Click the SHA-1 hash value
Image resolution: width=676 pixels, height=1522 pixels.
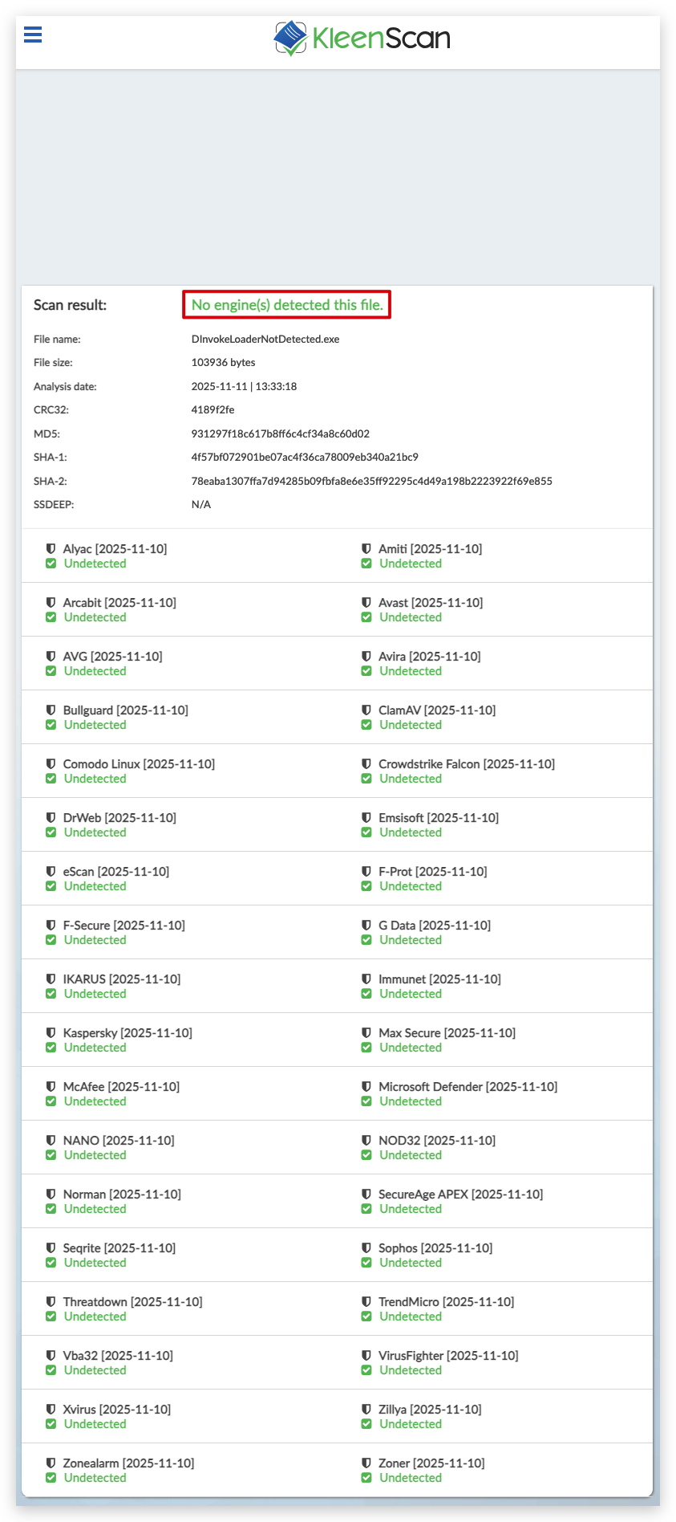pos(305,458)
